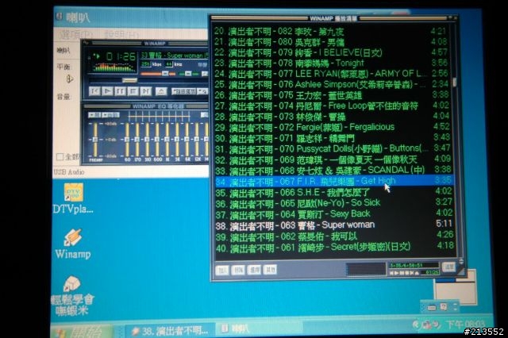
Task: Open the desktop shortcut below Winamp icon
Action: click(72, 296)
